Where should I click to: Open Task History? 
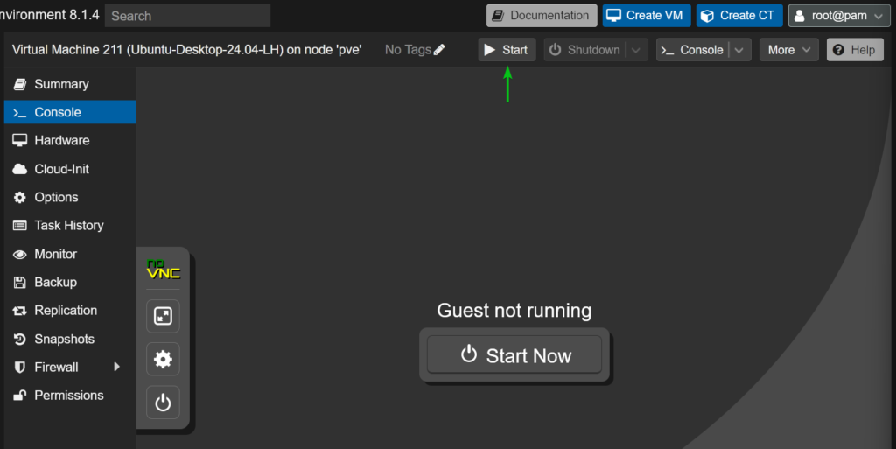pyautogui.click(x=70, y=225)
